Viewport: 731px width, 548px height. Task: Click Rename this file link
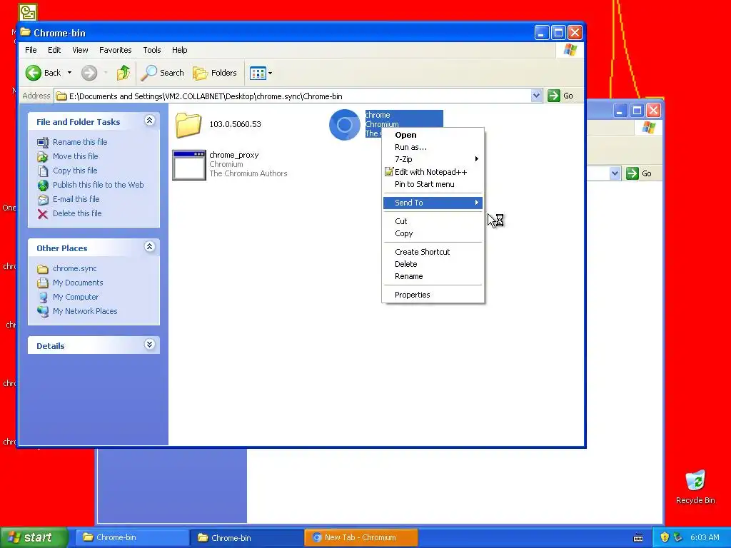80,142
